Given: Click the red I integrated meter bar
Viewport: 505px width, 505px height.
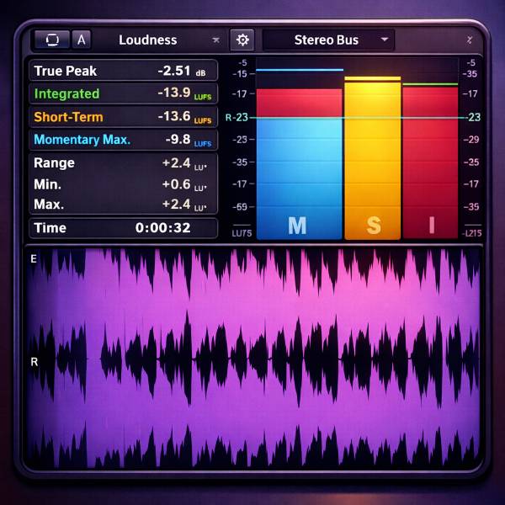Looking at the screenshot, I should pyautogui.click(x=430, y=162).
